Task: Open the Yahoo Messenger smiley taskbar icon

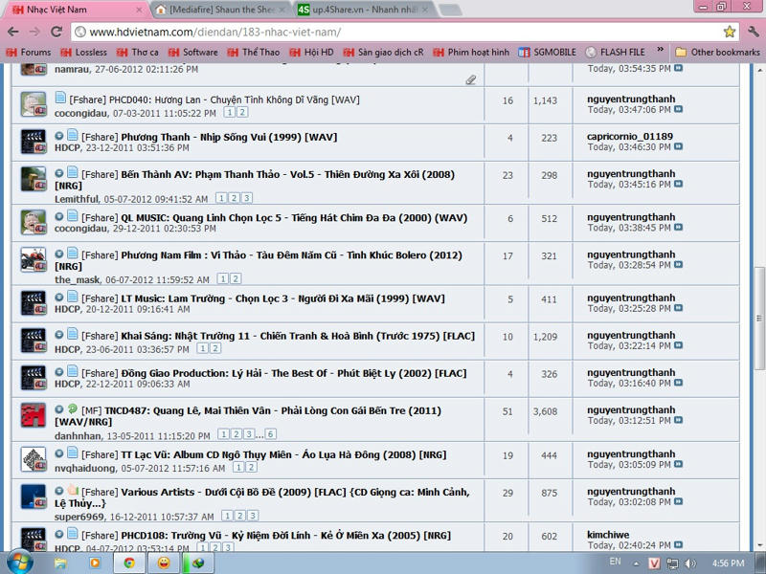Action: [x=164, y=563]
